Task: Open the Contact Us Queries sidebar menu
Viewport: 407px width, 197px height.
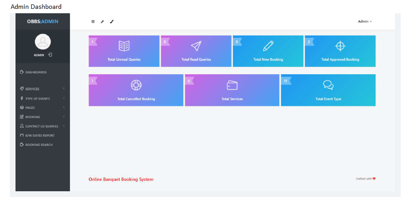Action: pos(43,126)
